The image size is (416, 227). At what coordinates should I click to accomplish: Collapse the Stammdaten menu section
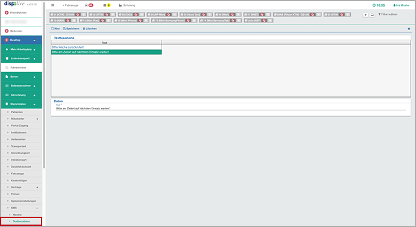(34, 104)
